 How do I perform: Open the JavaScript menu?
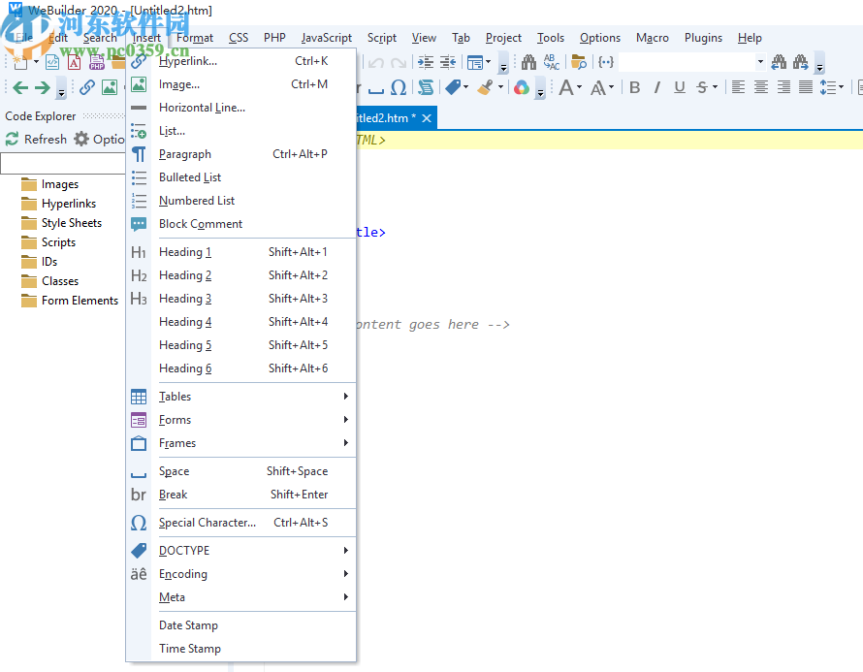click(327, 38)
